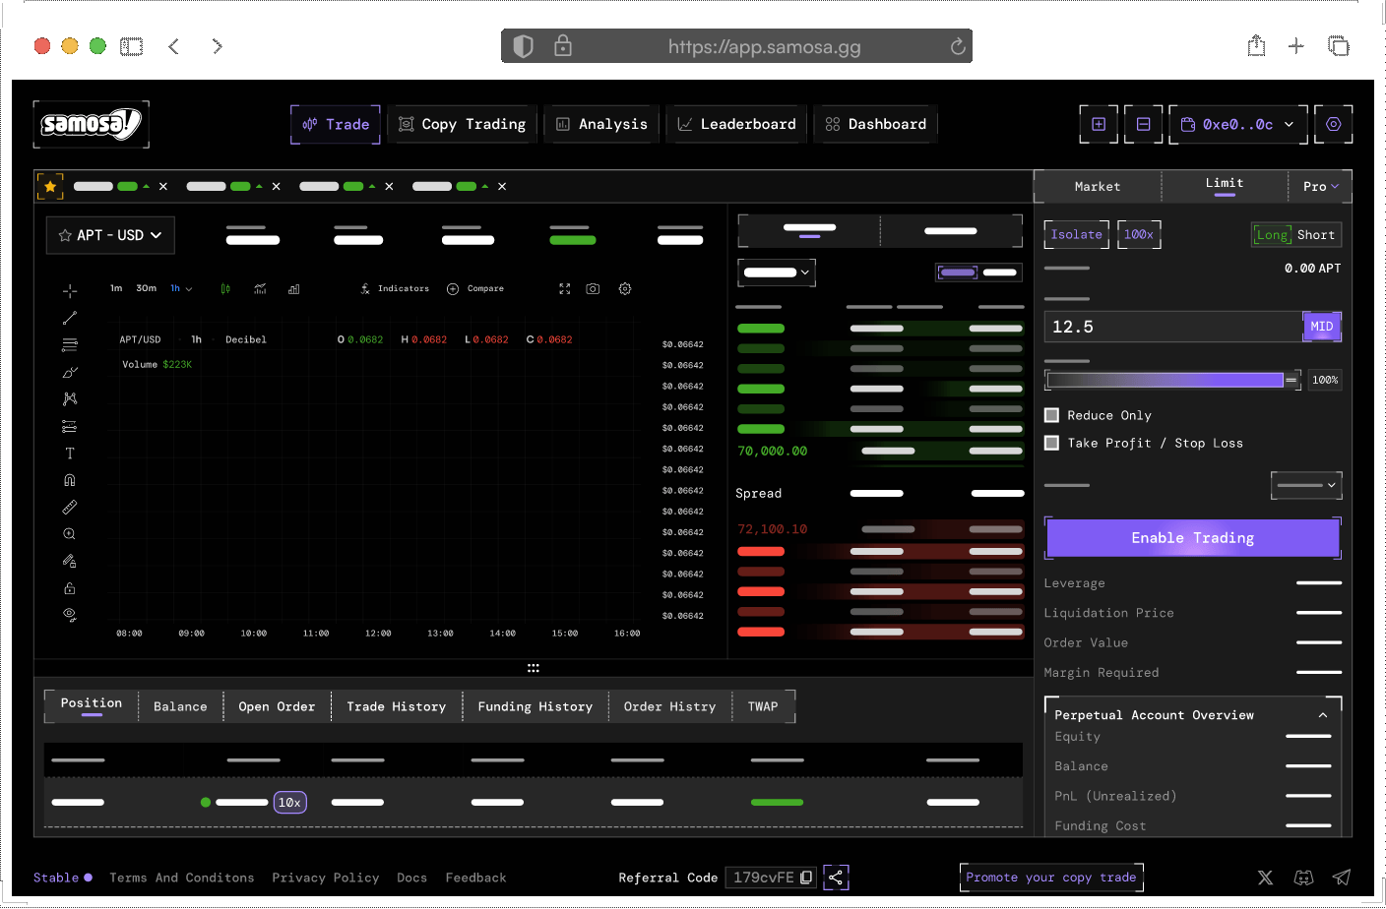Select the Text drawing tool

coord(70,454)
